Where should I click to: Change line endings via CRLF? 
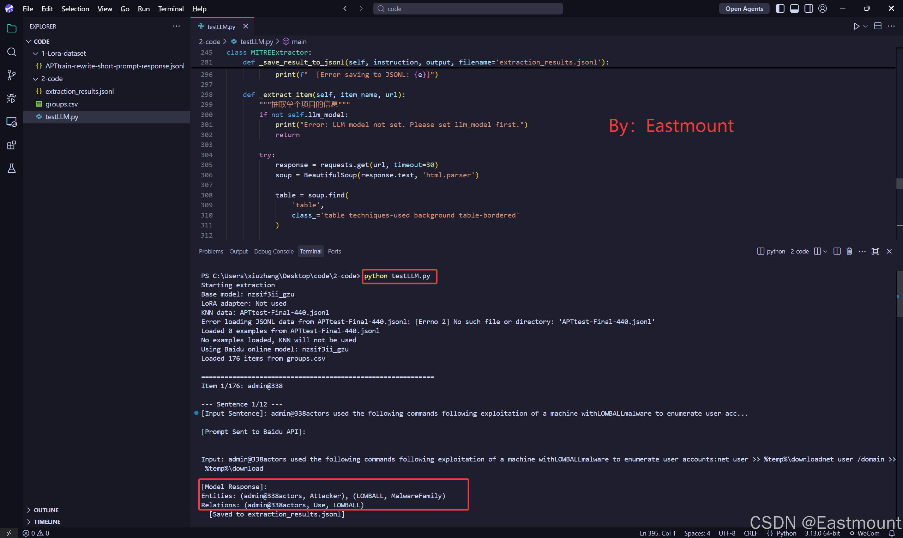pyautogui.click(x=751, y=533)
